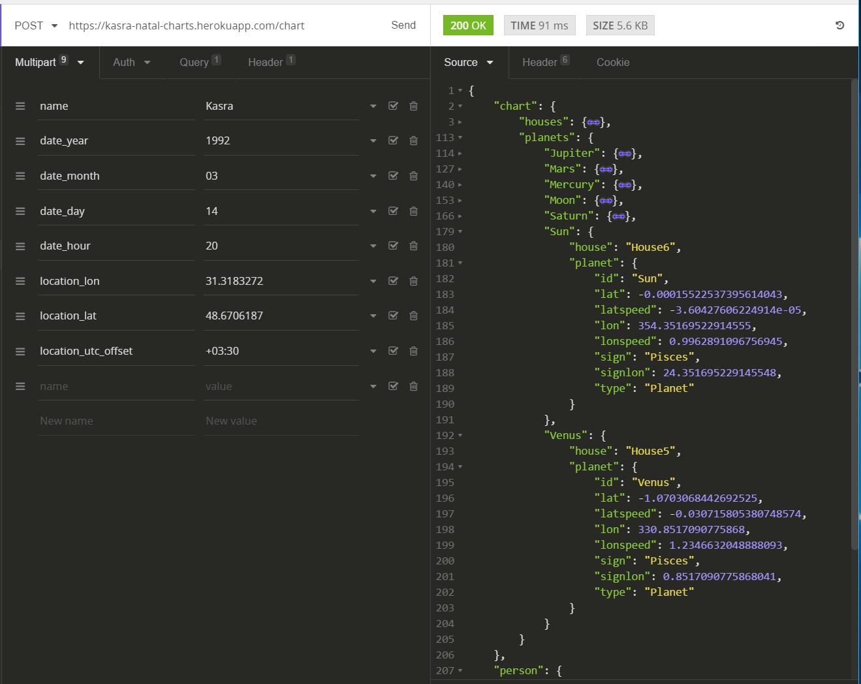Image resolution: width=861 pixels, height=684 pixels.
Task: Click drag handle for the empty row
Action: click(20, 386)
